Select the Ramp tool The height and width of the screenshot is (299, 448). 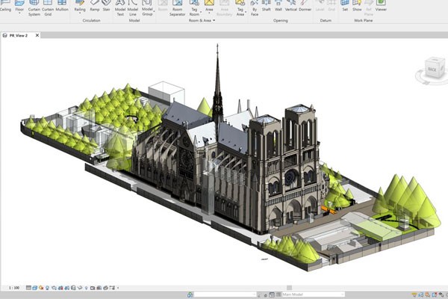[95, 6]
